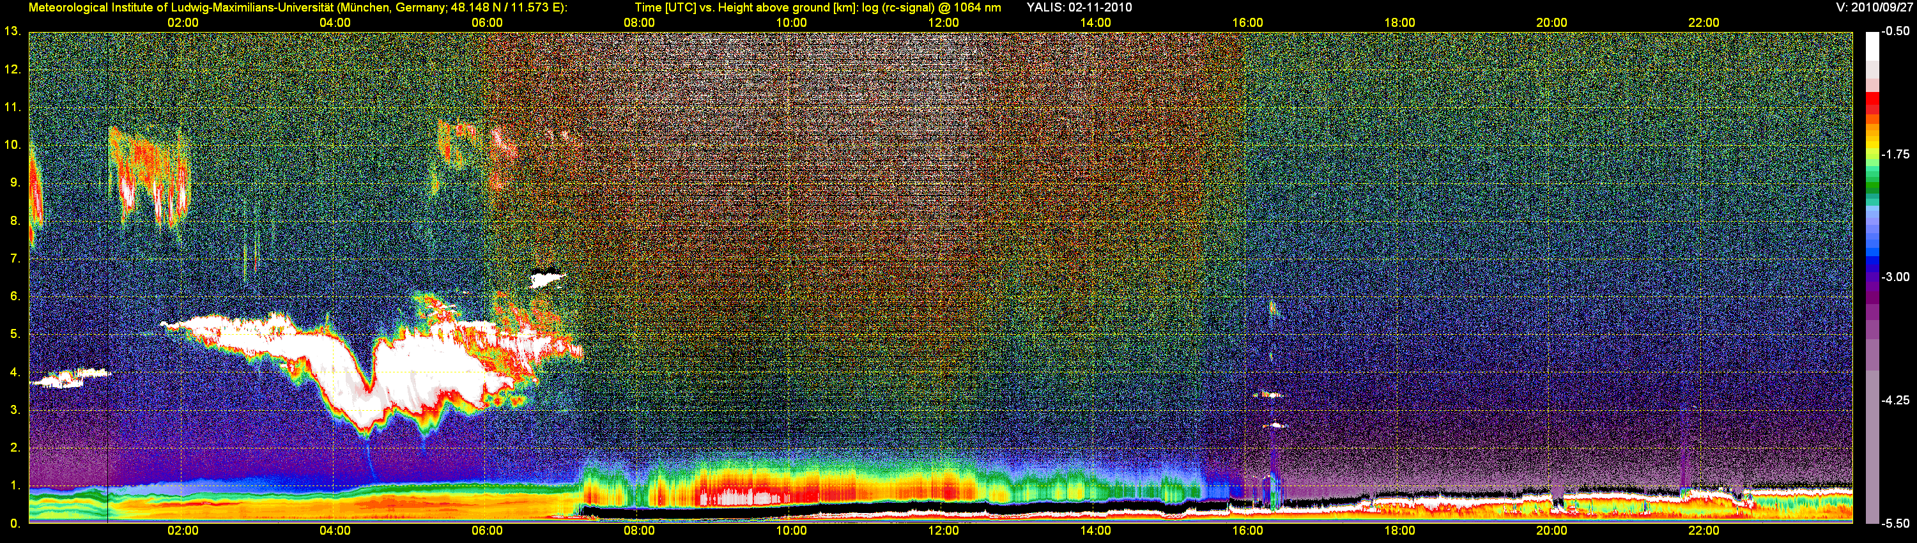Screen dimensions: 1917x543
Task: Click the '16:00' label on the bottom time axis
Action: [1247, 531]
